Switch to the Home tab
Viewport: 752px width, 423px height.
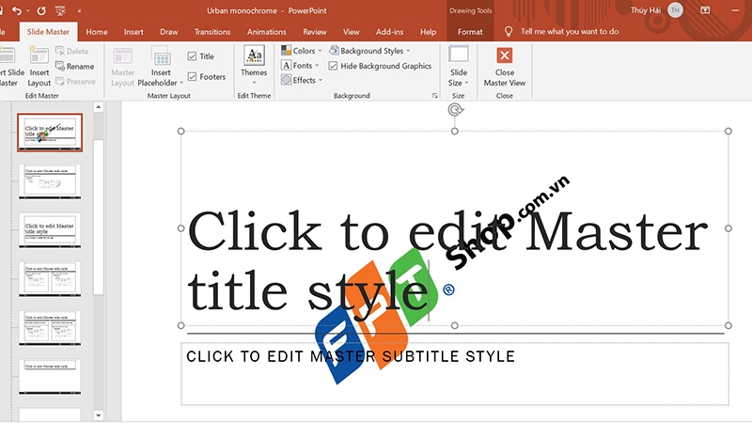coord(97,32)
